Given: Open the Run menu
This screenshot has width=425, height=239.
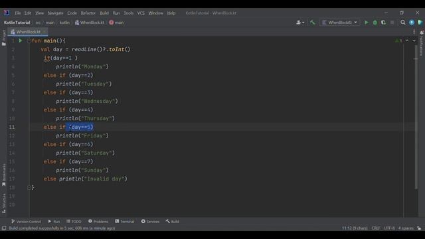Looking at the screenshot, I should tap(116, 13).
